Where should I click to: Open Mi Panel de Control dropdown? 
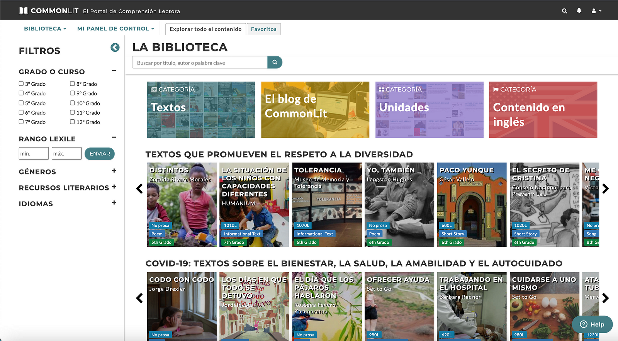[x=116, y=29]
